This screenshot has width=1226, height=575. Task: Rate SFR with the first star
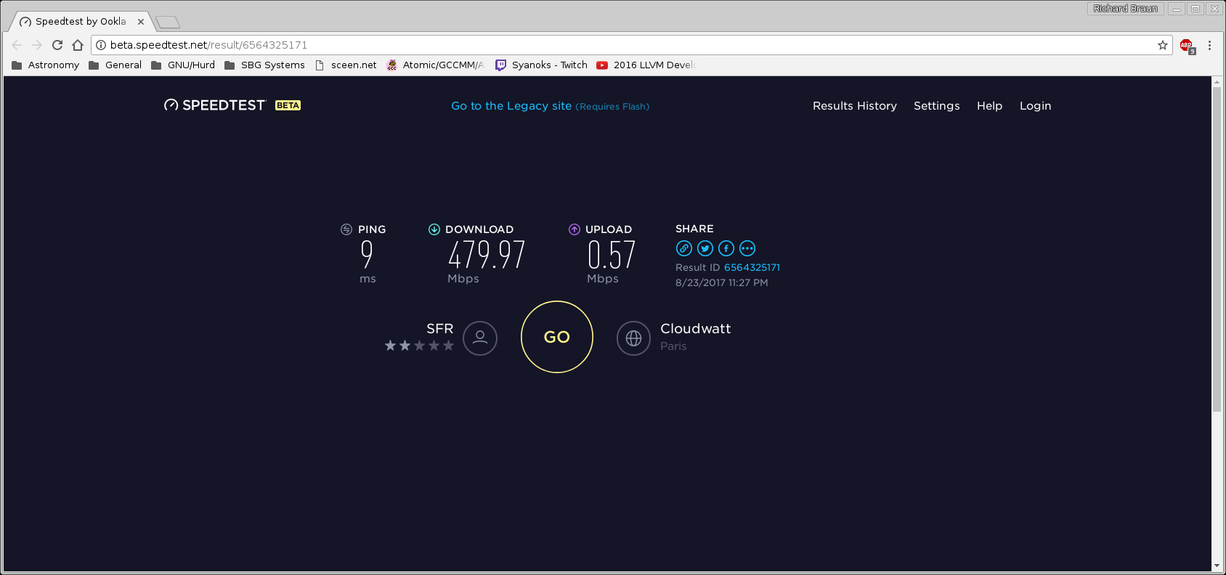[390, 346]
